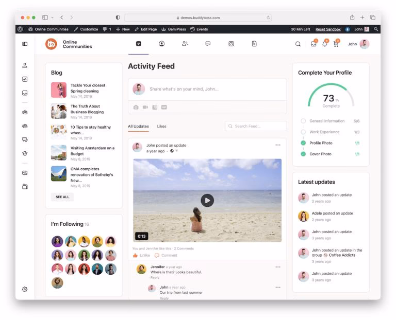The image size is (396, 320).
Task: Select the General Information profile step circle
Action: [303, 121]
